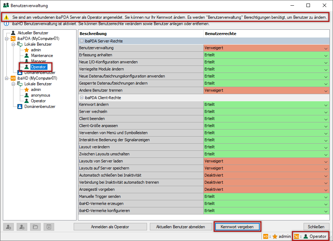Click the remove user icon button

[22, 227]
